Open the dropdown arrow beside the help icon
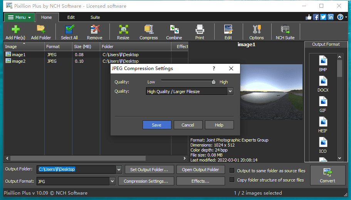Viewport: 351px width, 200px height. (346, 17)
